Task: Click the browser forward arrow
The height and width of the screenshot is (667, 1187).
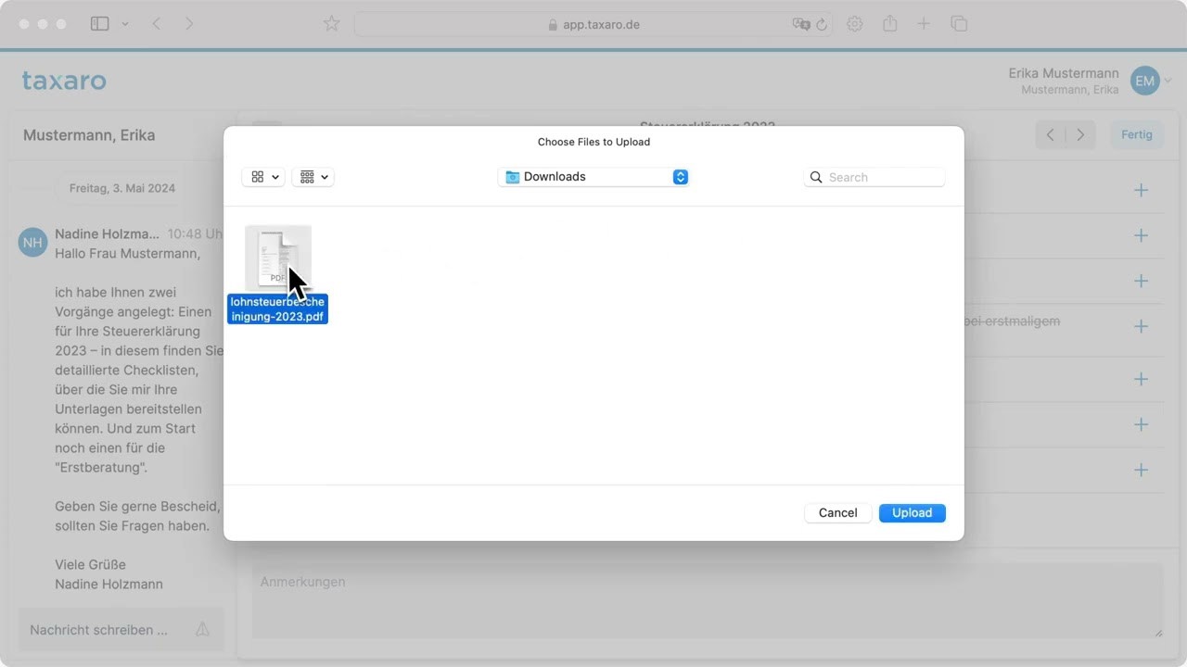Action: [189, 24]
